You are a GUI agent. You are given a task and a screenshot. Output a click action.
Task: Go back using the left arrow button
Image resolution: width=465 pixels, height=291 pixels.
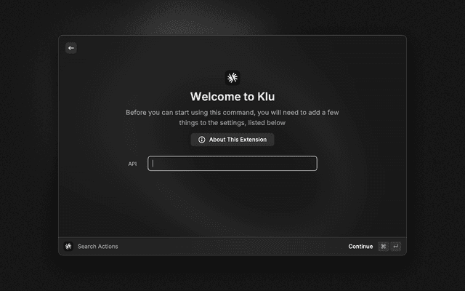71,48
